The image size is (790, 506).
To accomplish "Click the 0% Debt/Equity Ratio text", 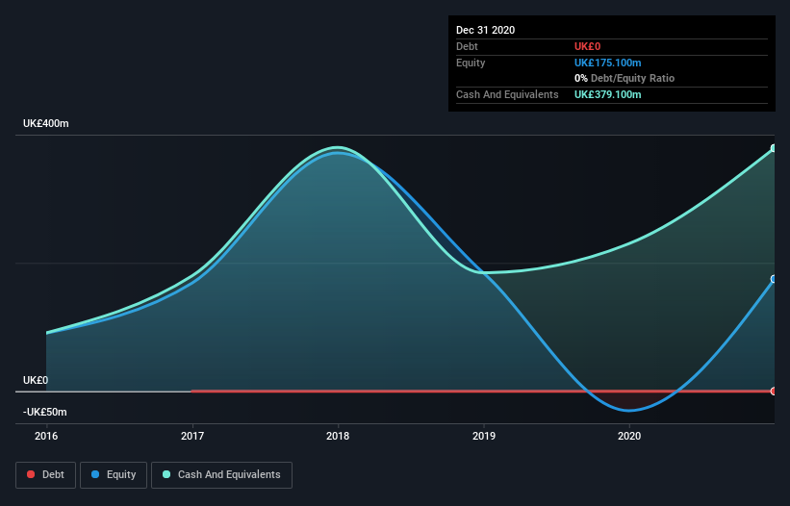I will pos(624,78).
